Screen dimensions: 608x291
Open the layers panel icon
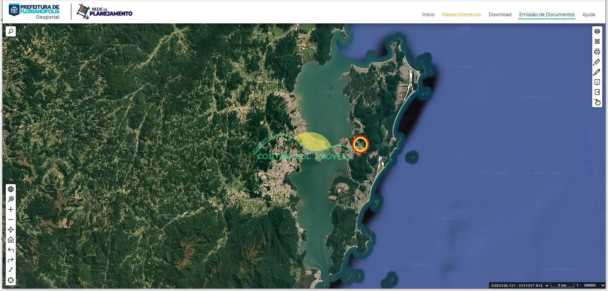point(597,31)
